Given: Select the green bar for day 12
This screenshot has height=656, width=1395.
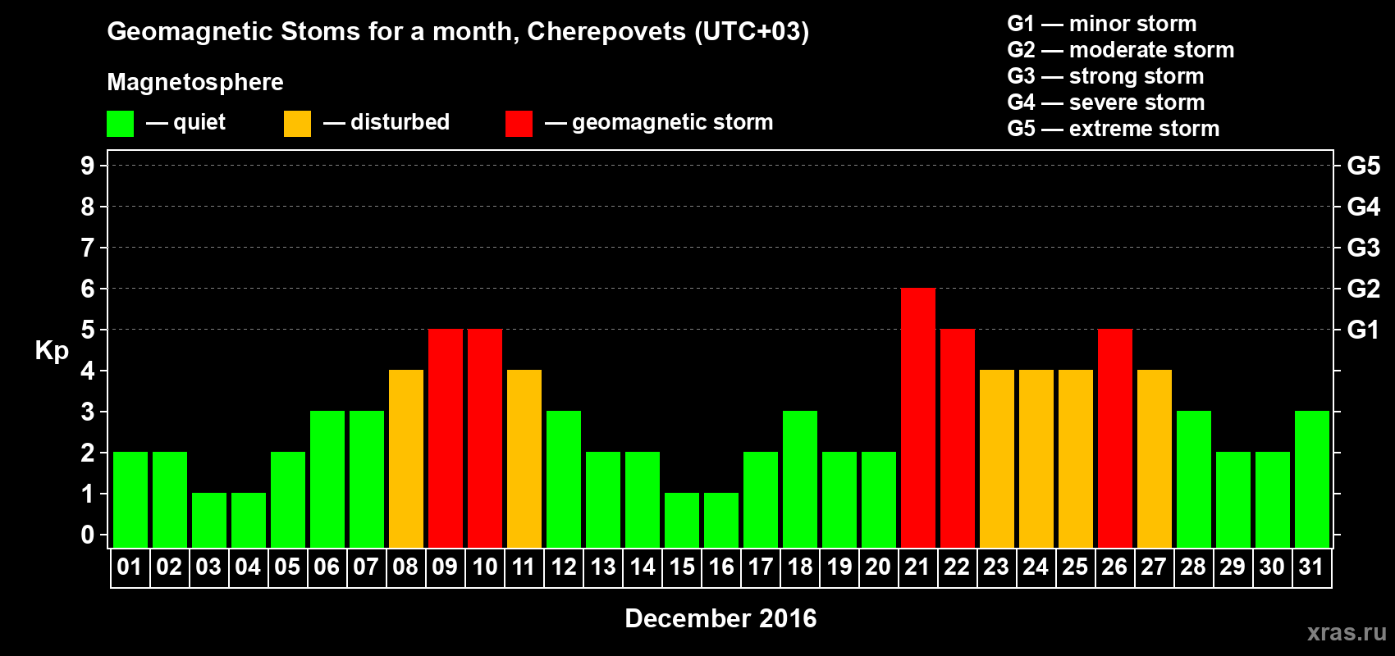Looking at the screenshot, I should point(564,480).
